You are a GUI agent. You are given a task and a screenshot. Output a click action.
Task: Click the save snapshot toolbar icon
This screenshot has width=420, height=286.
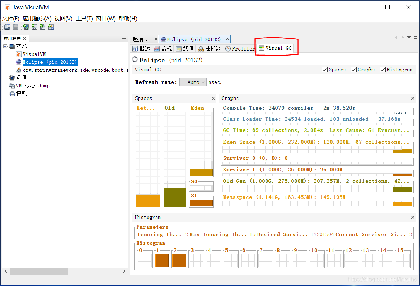[x=15, y=27]
